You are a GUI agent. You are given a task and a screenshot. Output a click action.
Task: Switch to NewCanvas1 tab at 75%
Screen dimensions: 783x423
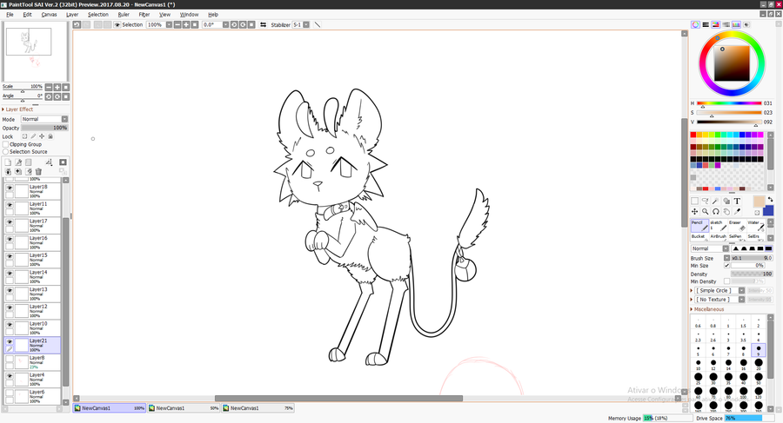(x=258, y=408)
